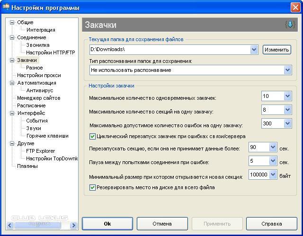Toggle Резервировать место на диске checkbox
303x236 pixels.
point(93,187)
